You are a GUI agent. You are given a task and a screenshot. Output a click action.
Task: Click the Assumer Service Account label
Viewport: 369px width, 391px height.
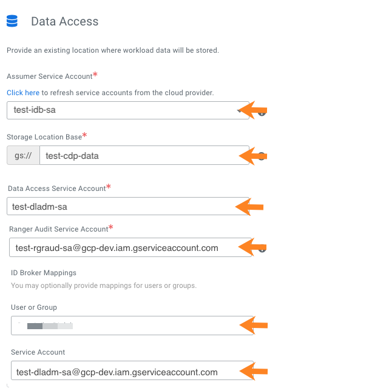[x=50, y=76]
